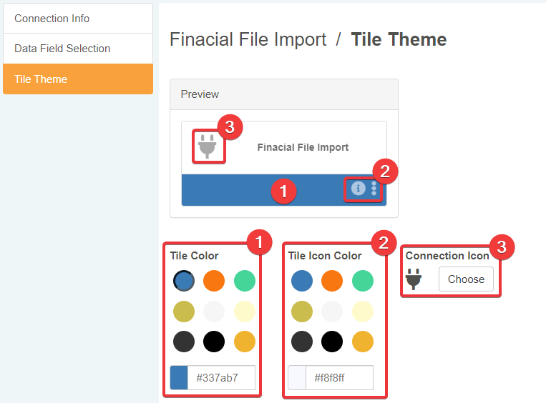Click Choose to pick connection icon
The image size is (546, 403).
(x=466, y=279)
